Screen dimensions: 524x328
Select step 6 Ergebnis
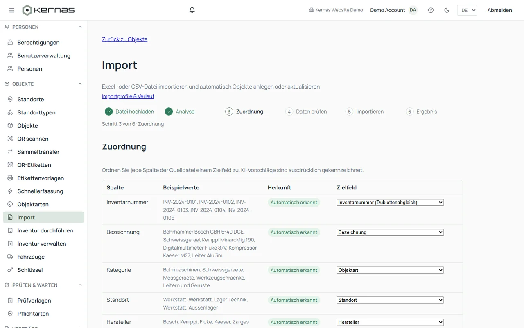[x=421, y=112]
